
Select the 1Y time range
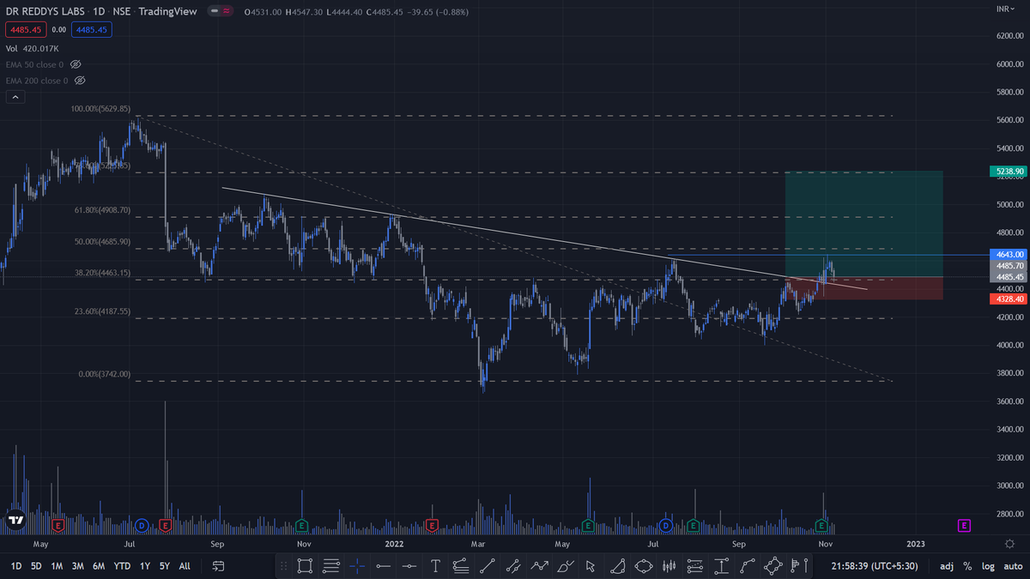click(145, 566)
